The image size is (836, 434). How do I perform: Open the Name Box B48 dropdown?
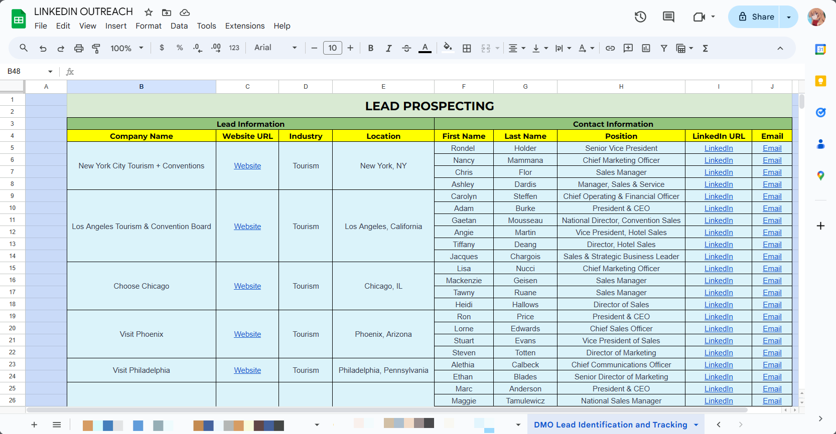click(x=50, y=71)
